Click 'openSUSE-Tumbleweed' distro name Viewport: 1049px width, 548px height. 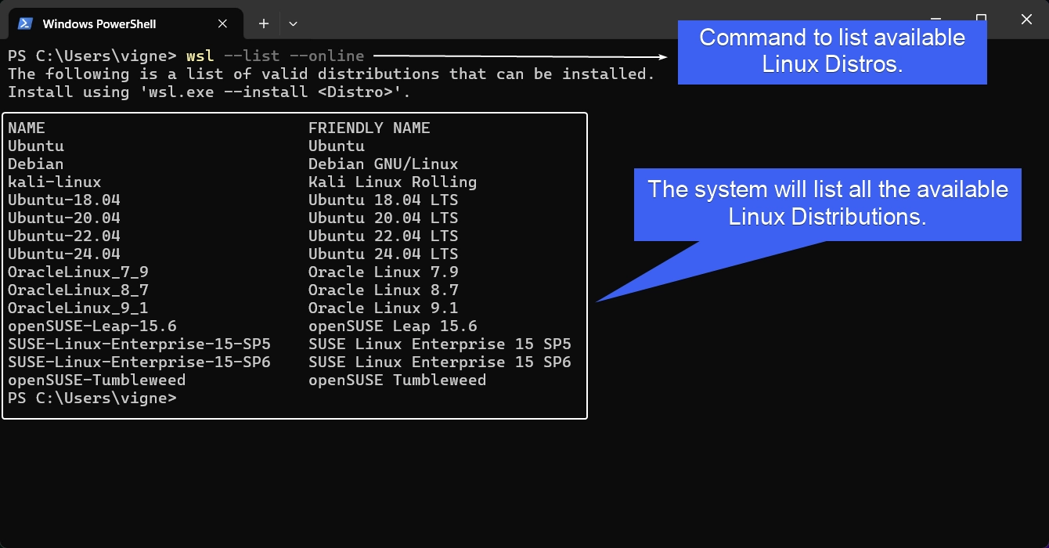[x=97, y=380]
